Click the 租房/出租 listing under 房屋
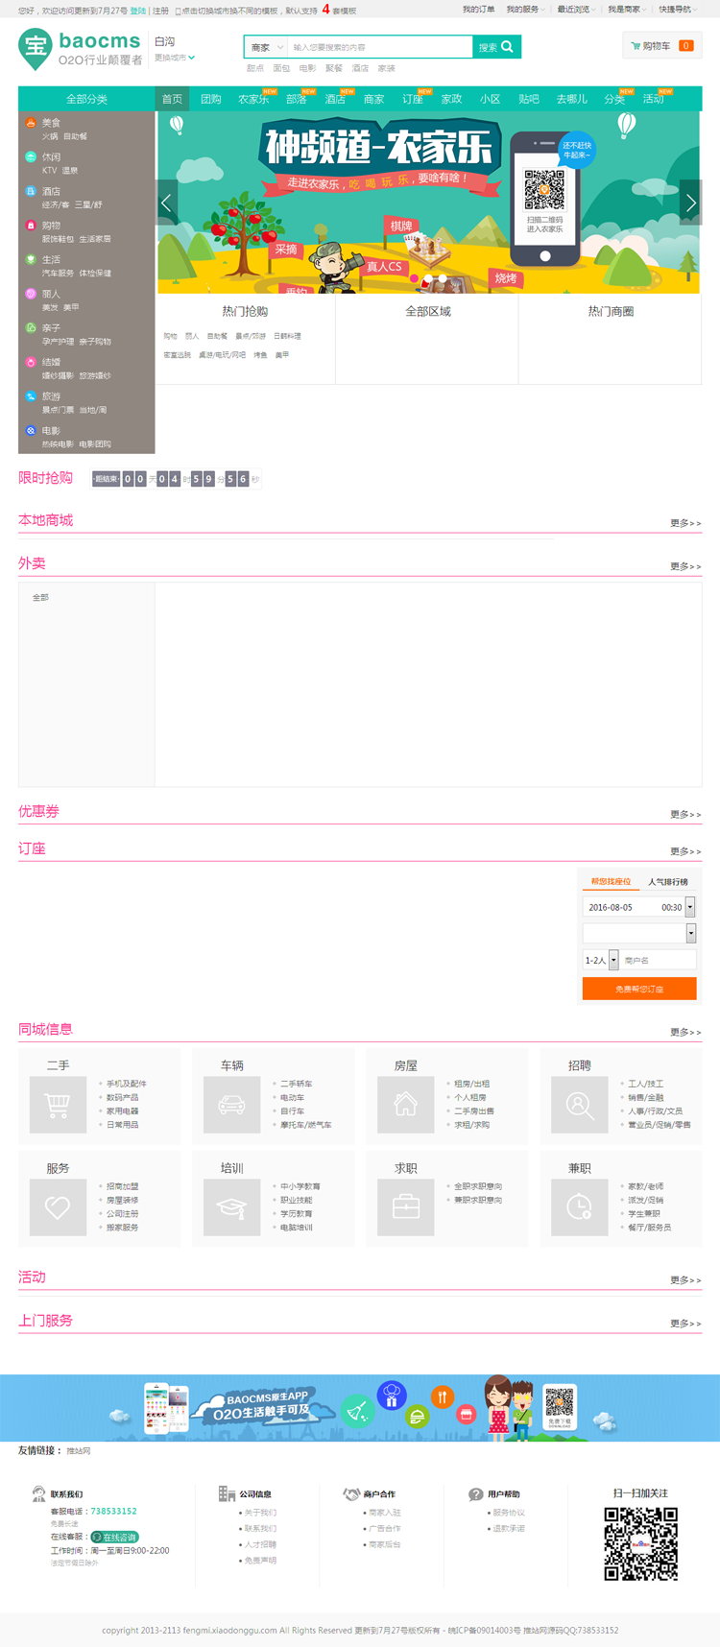 (471, 1084)
